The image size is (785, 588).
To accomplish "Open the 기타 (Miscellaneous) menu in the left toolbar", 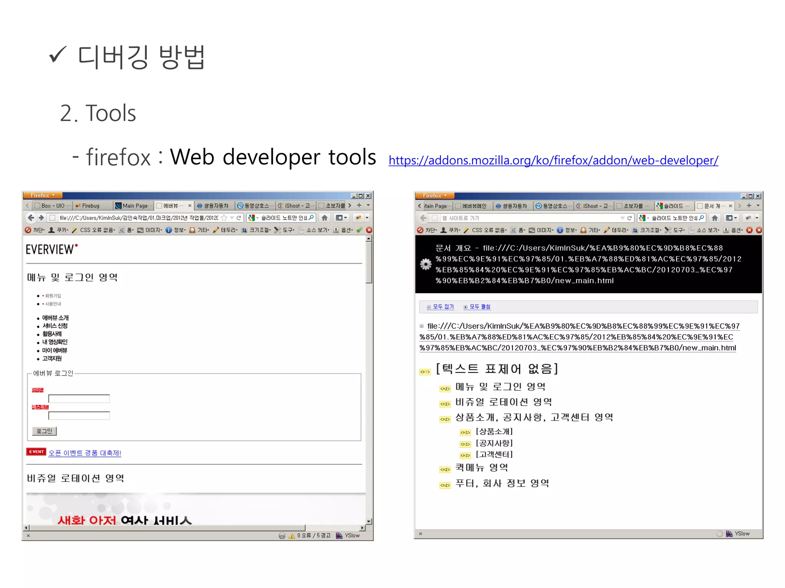I will click(199, 230).
